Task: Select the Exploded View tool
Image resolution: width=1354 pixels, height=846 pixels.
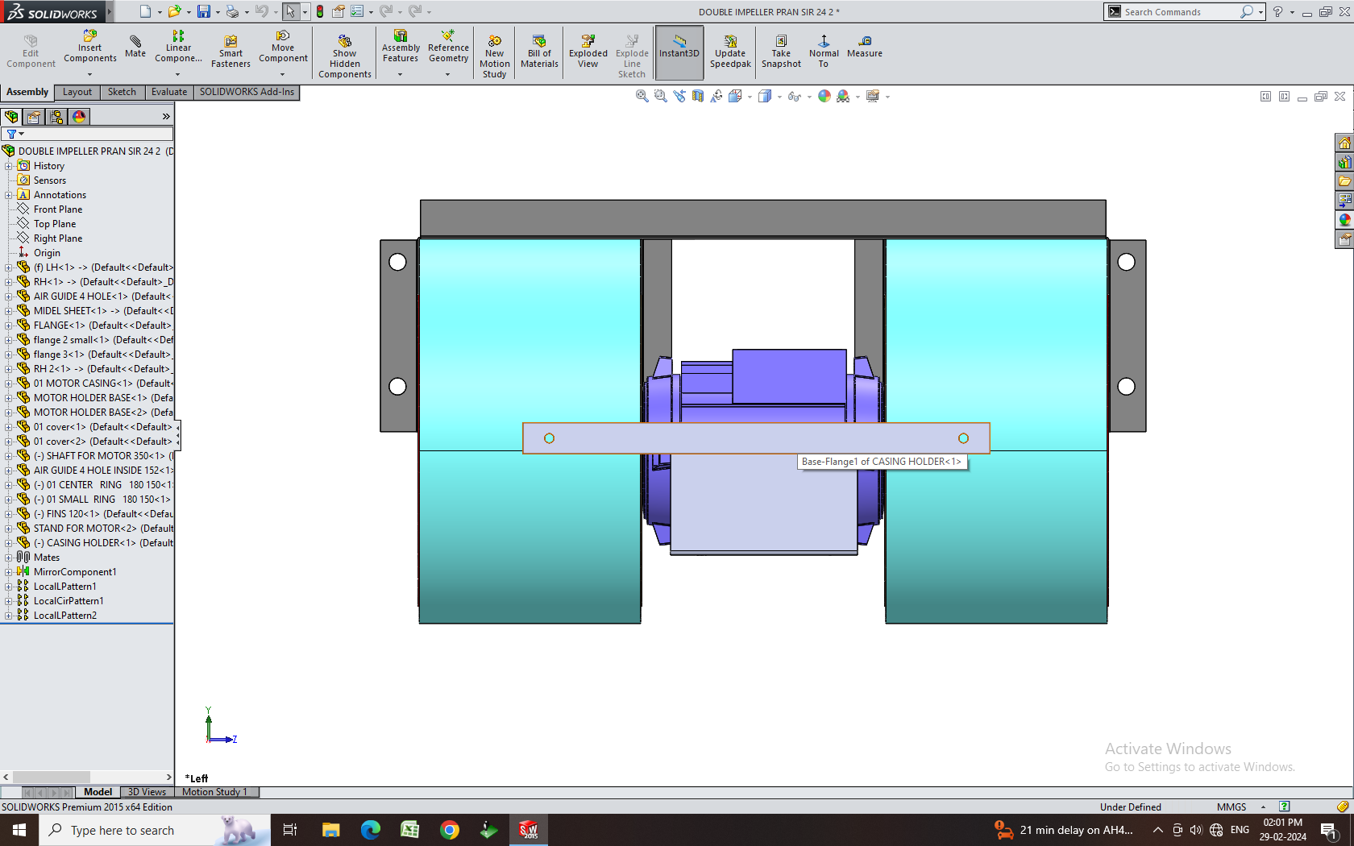Action: click(588, 52)
